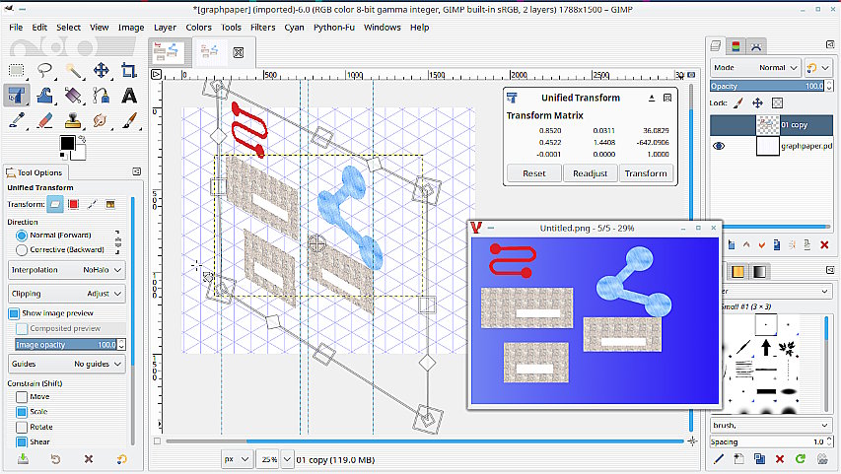Image resolution: width=841 pixels, height=474 pixels.
Task: Select the Free Select lasso tool
Action: tap(44, 70)
